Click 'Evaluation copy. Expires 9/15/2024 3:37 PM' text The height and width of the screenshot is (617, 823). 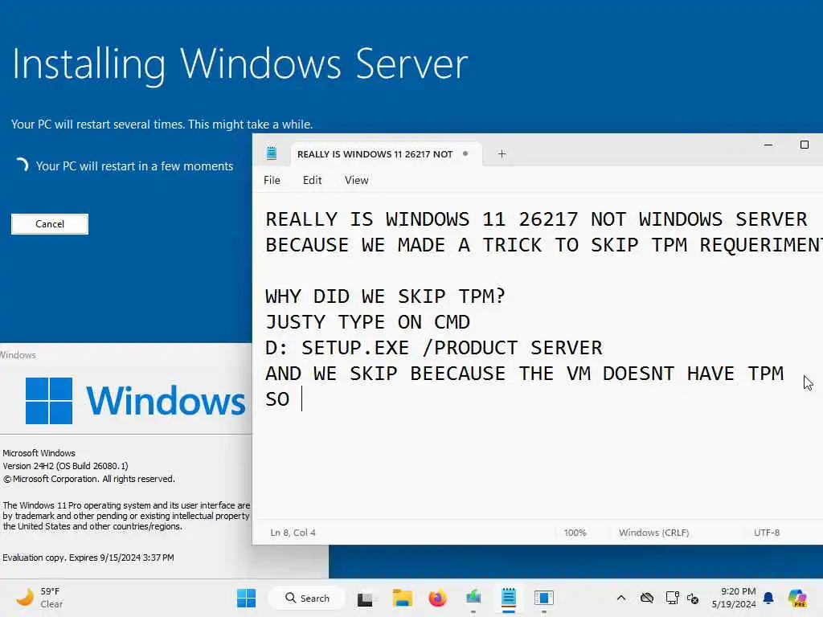tap(88, 558)
